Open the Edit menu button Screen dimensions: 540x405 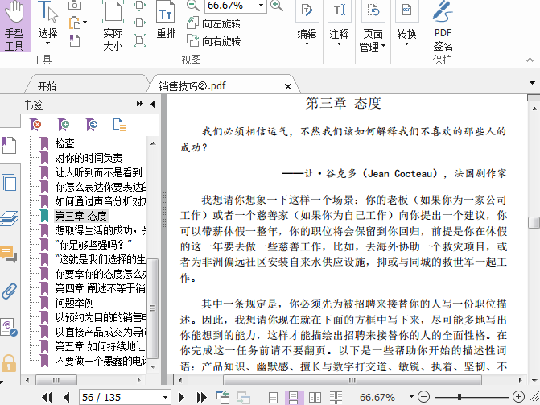pos(307,24)
